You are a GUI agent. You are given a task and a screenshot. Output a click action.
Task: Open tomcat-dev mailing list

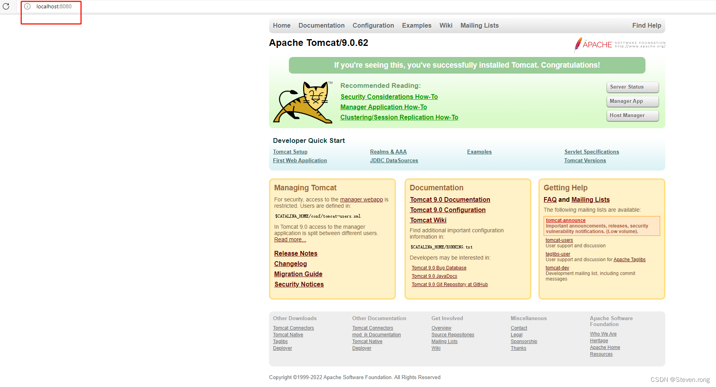pos(557,268)
